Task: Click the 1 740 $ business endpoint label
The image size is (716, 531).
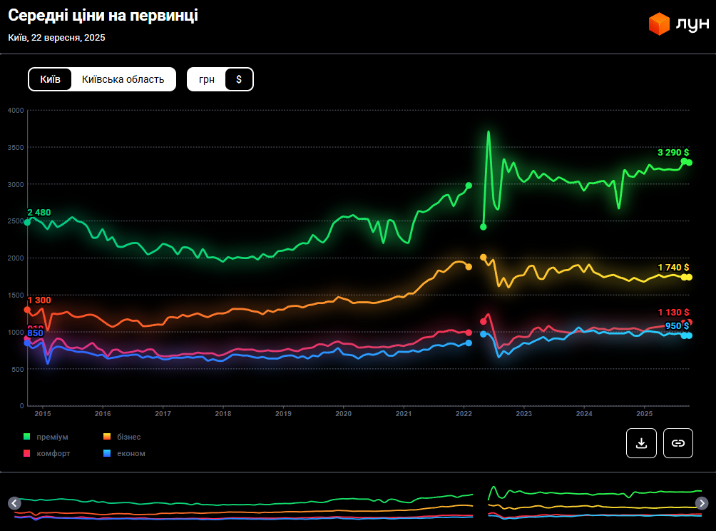Action: [673, 267]
